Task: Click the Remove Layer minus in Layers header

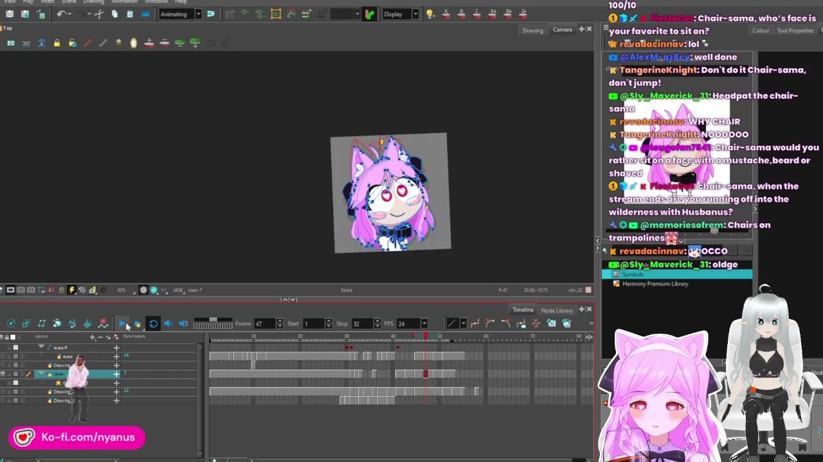Action: click(x=100, y=337)
